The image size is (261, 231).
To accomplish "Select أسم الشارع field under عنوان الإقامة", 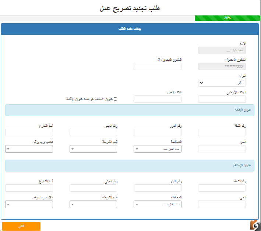I will coord(29,133).
